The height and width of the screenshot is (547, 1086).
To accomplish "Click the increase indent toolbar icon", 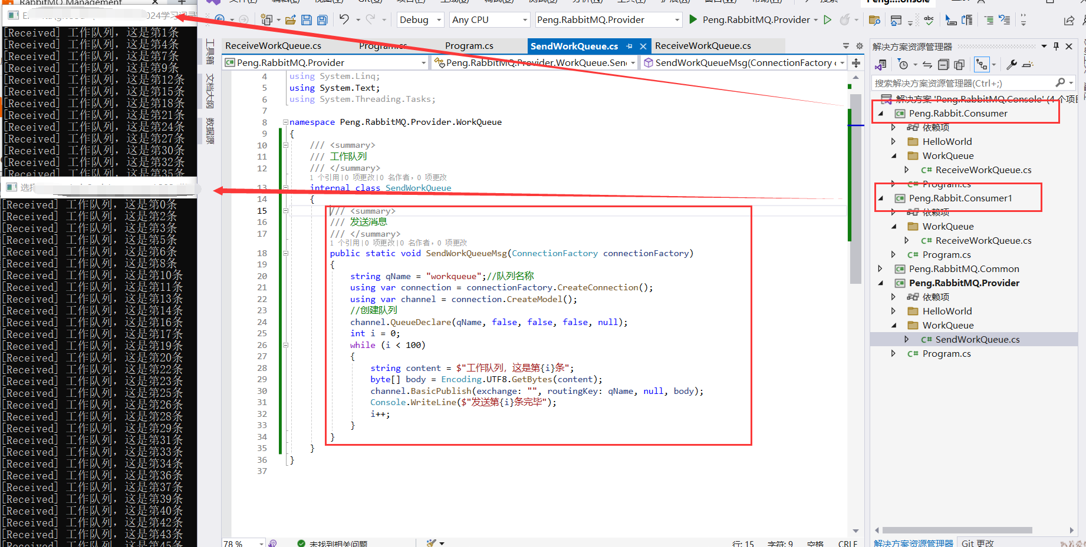I will pyautogui.click(x=989, y=20).
